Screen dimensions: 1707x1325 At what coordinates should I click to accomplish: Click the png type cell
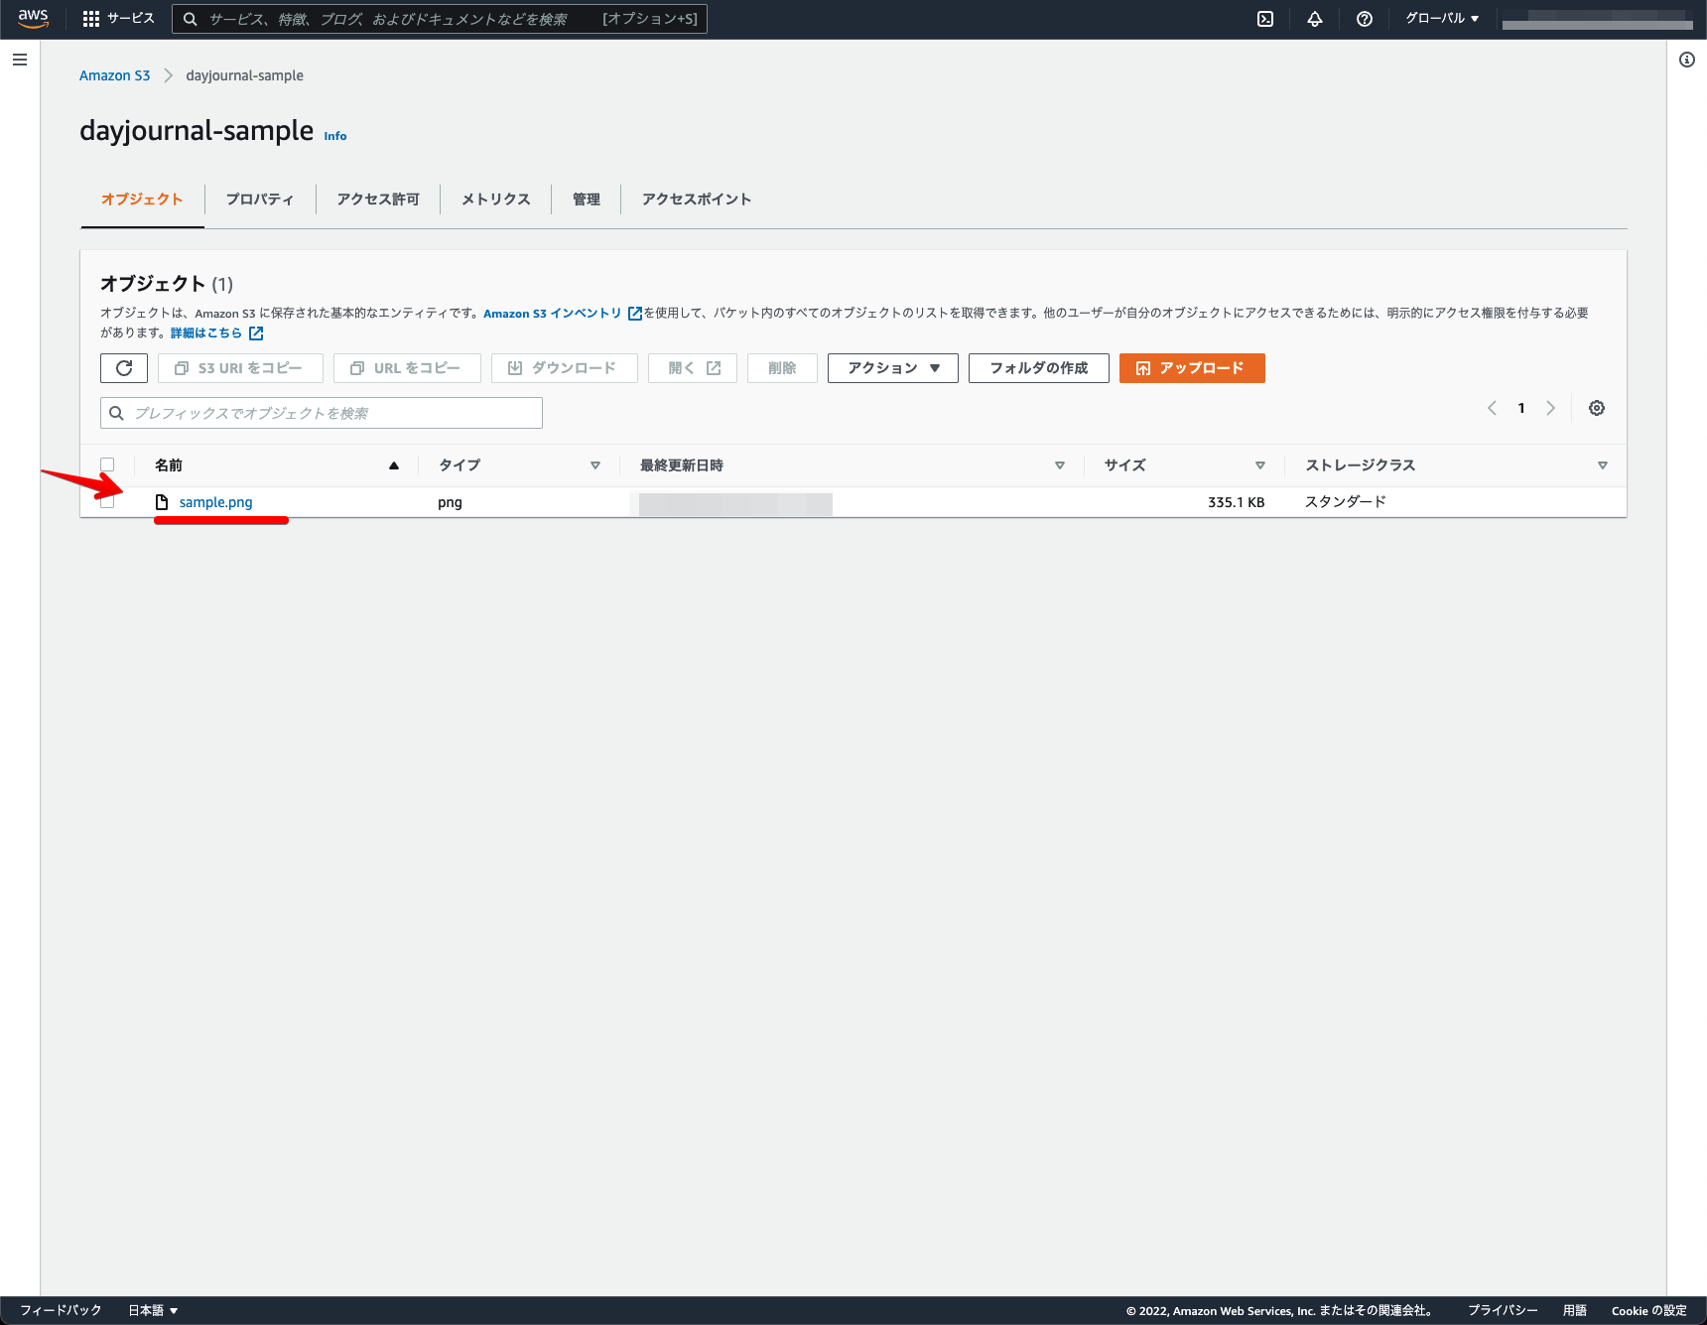coord(450,502)
